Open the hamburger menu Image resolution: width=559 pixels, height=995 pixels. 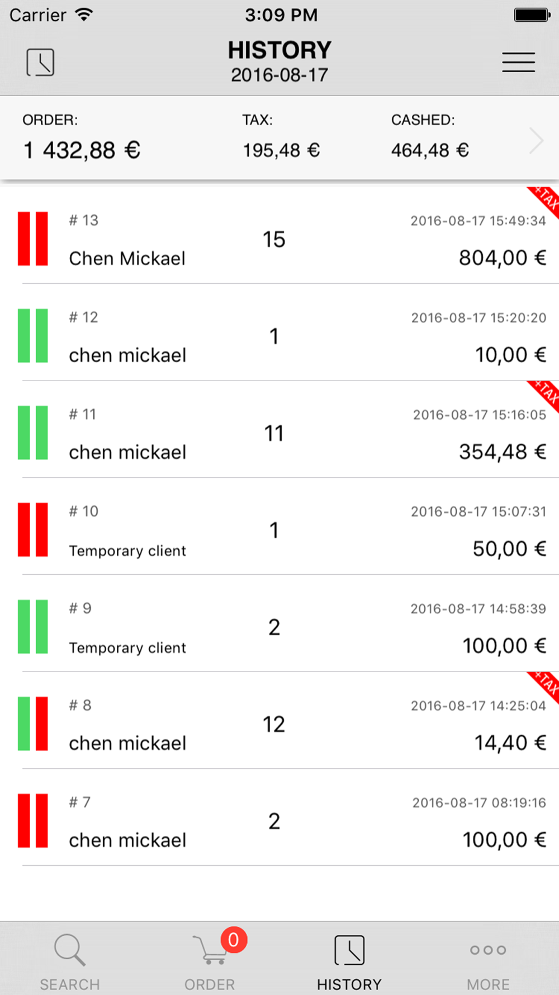[x=518, y=62]
